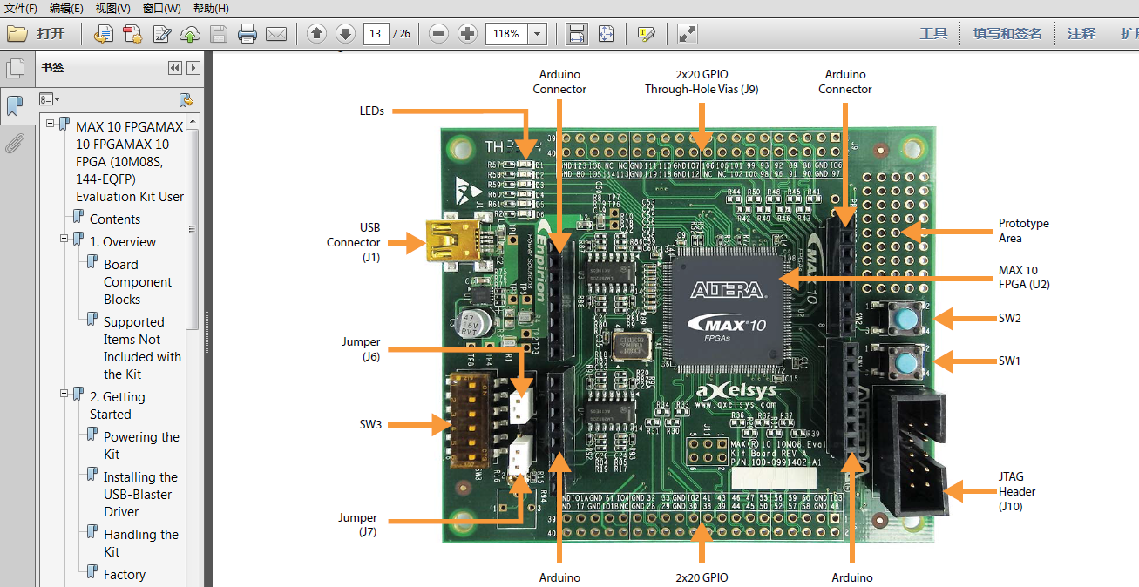Go to the 2. Getting Started bookmark

pyautogui.click(x=118, y=406)
